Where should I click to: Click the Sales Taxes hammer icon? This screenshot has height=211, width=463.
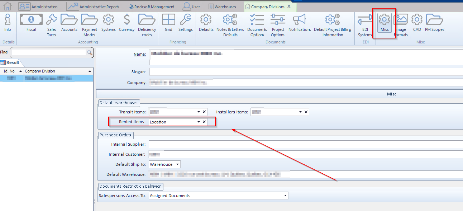click(x=52, y=20)
